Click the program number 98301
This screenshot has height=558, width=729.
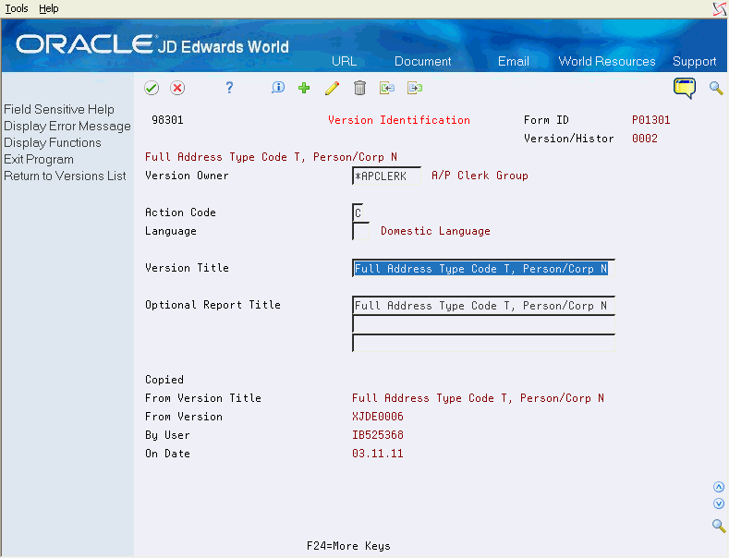167,120
